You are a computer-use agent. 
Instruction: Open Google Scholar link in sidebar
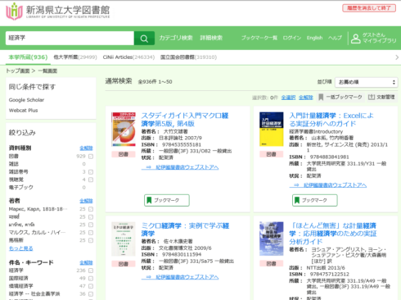click(x=26, y=100)
